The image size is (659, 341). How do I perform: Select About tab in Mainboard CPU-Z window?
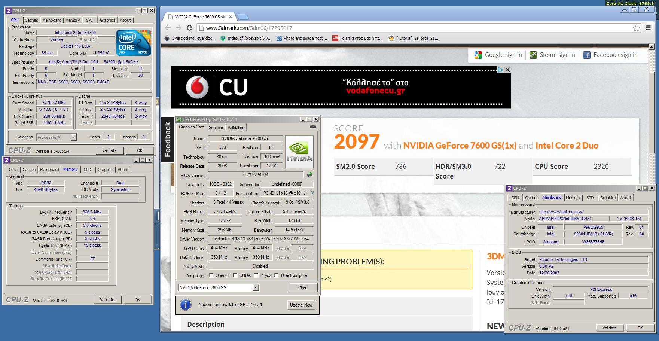[626, 198]
